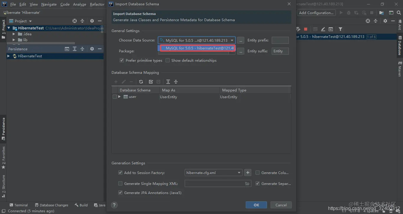Expand HibernateTest in Persistence panel

pyautogui.click(x=9, y=56)
